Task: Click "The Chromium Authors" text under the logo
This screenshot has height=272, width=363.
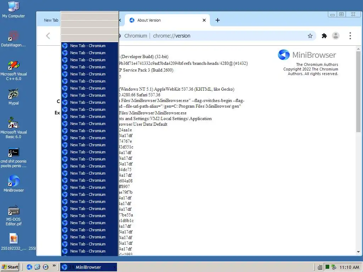Action: pos(317,64)
